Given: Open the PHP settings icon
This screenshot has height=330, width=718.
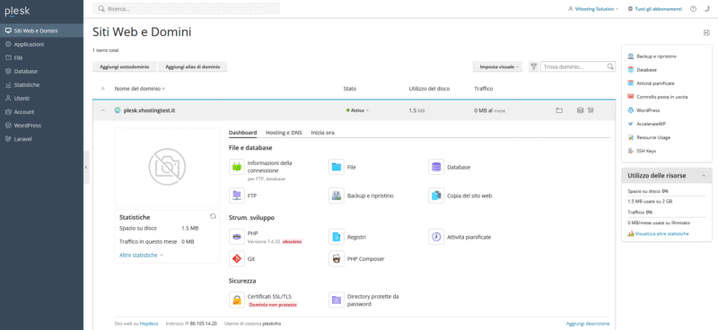Looking at the screenshot, I should pos(237,237).
